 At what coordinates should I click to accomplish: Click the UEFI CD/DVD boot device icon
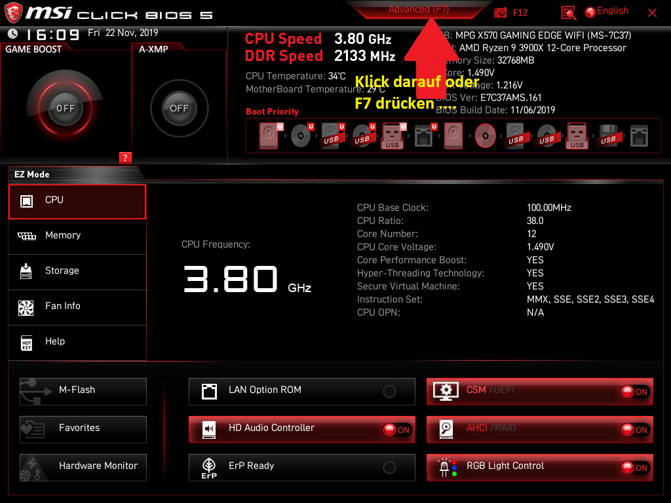point(301,136)
